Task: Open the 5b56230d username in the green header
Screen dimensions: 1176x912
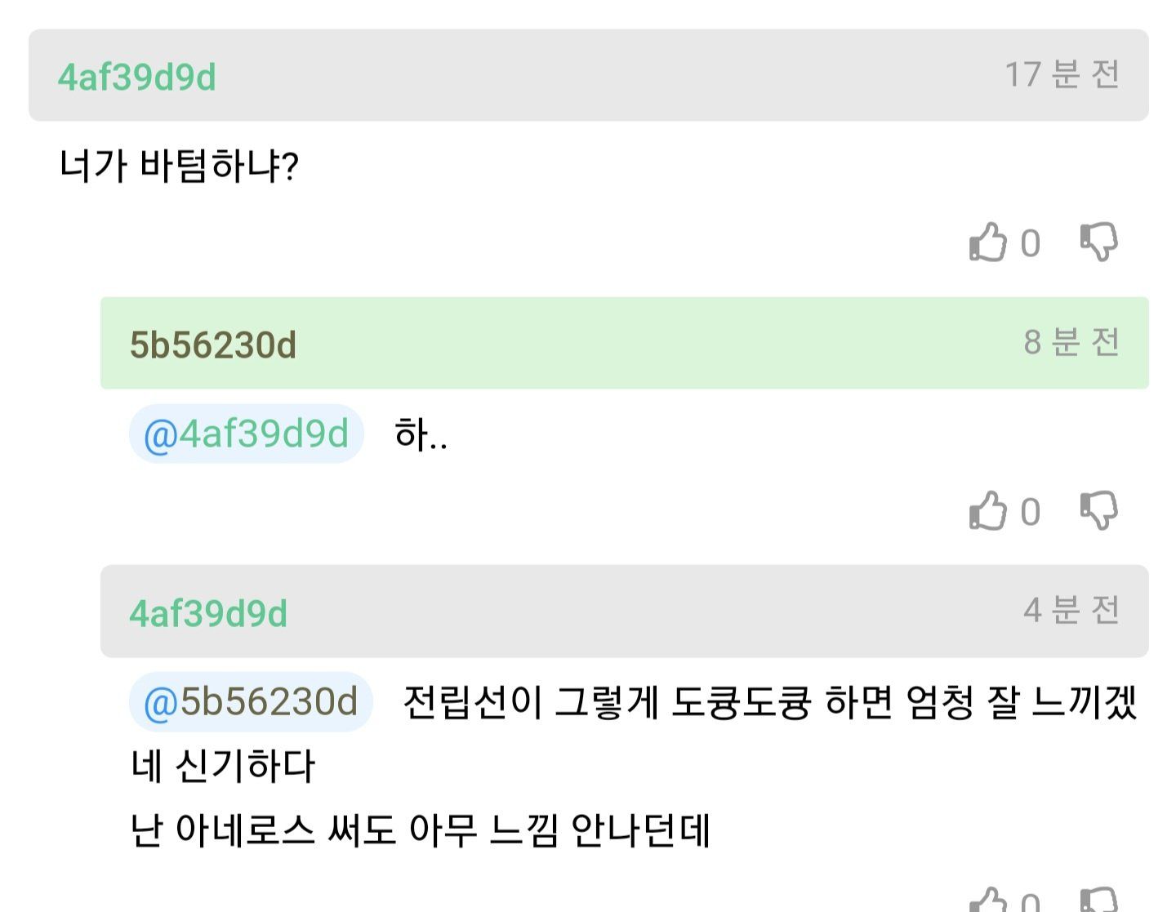Action: point(212,345)
